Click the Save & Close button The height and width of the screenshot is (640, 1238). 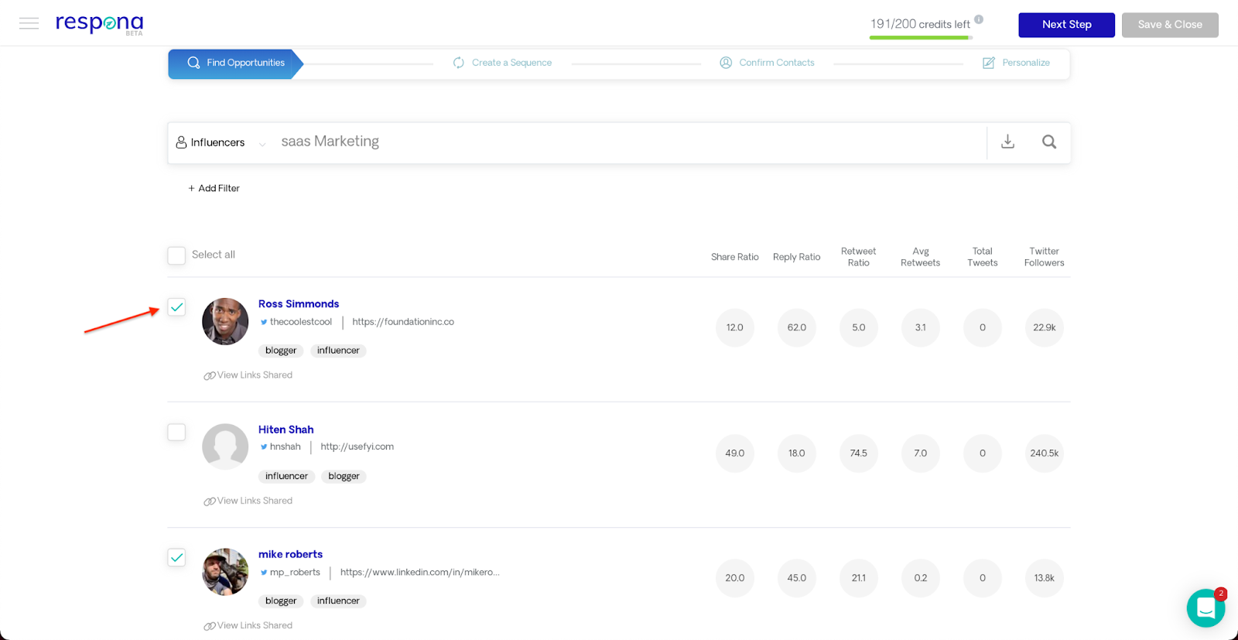pyautogui.click(x=1170, y=25)
